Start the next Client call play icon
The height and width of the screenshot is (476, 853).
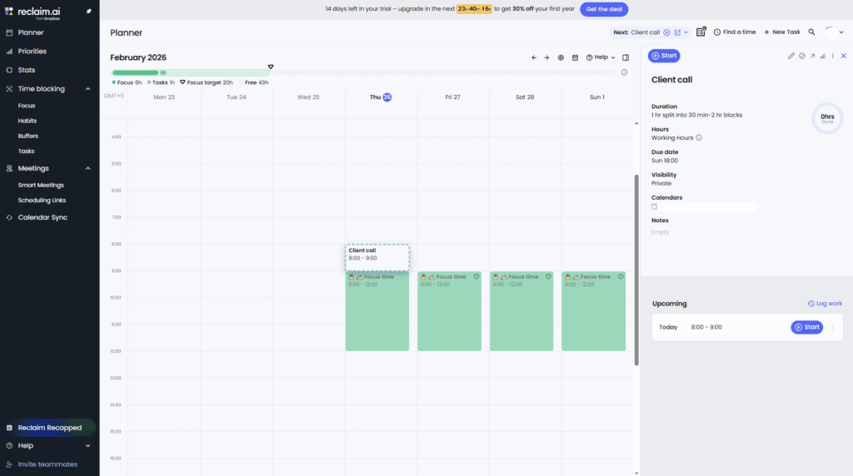pos(666,32)
